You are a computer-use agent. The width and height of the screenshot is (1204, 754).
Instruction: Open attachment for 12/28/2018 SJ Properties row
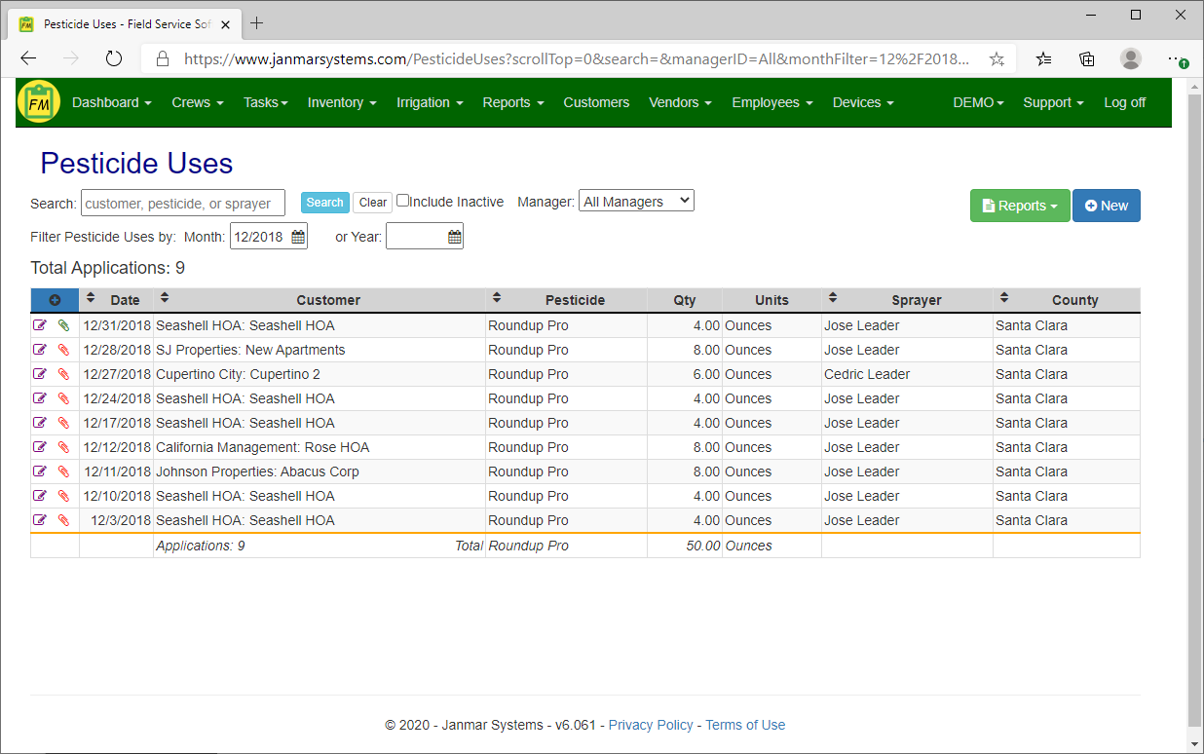click(63, 350)
